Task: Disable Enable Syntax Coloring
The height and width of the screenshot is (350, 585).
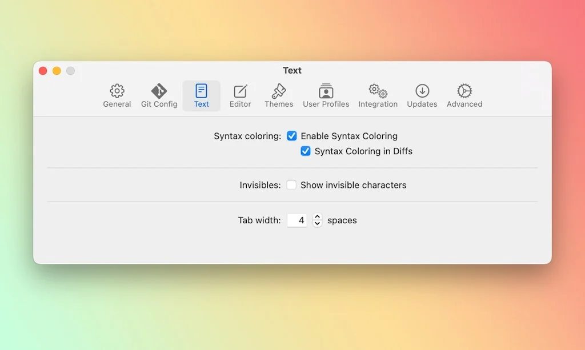Action: pyautogui.click(x=292, y=136)
